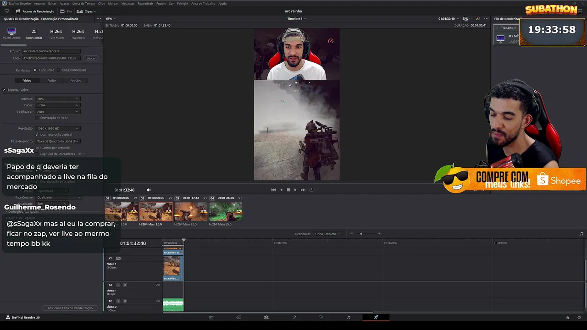
Task: Open the Codificador Auto dropdown
Action: (57, 112)
